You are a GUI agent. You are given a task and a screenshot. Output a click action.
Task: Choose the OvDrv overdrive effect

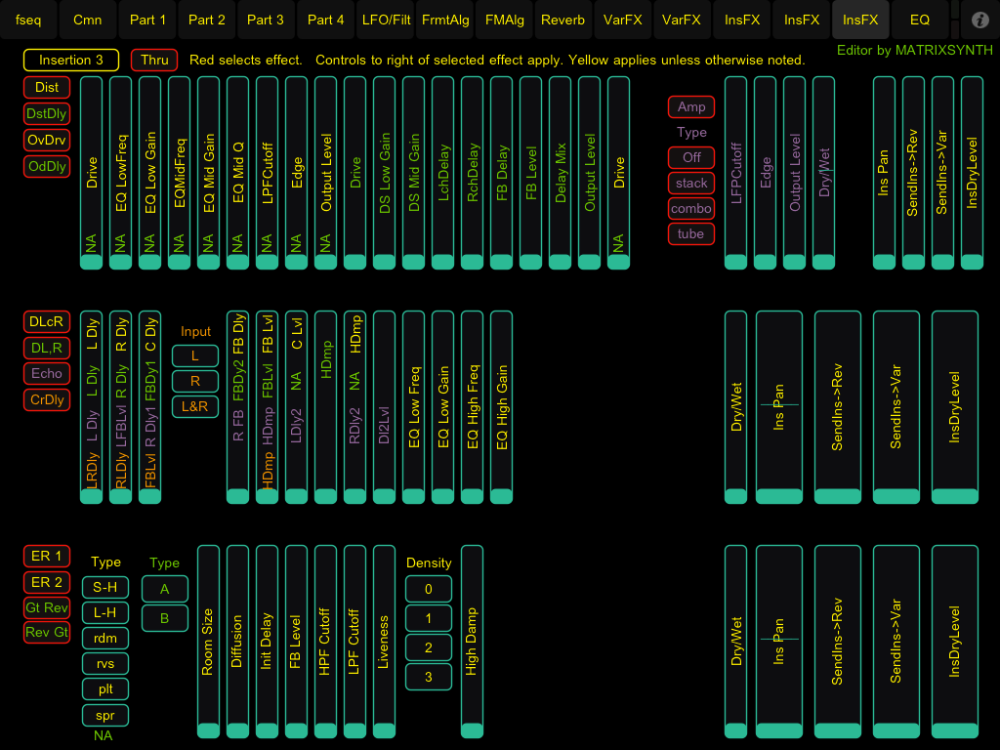pyautogui.click(x=47, y=140)
